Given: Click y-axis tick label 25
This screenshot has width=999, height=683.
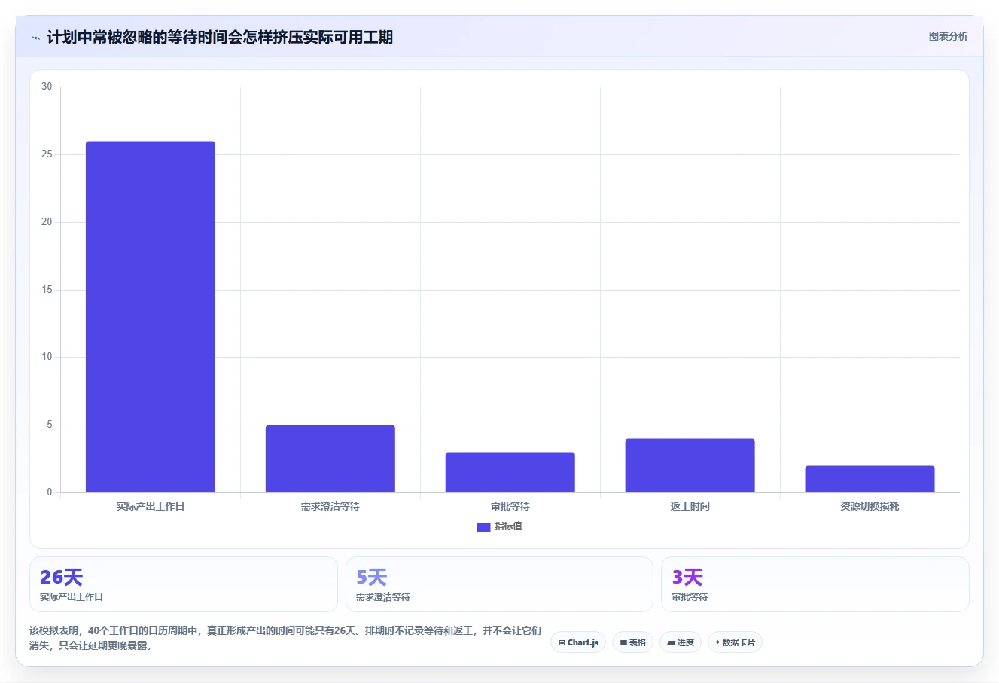Looking at the screenshot, I should tap(47, 154).
